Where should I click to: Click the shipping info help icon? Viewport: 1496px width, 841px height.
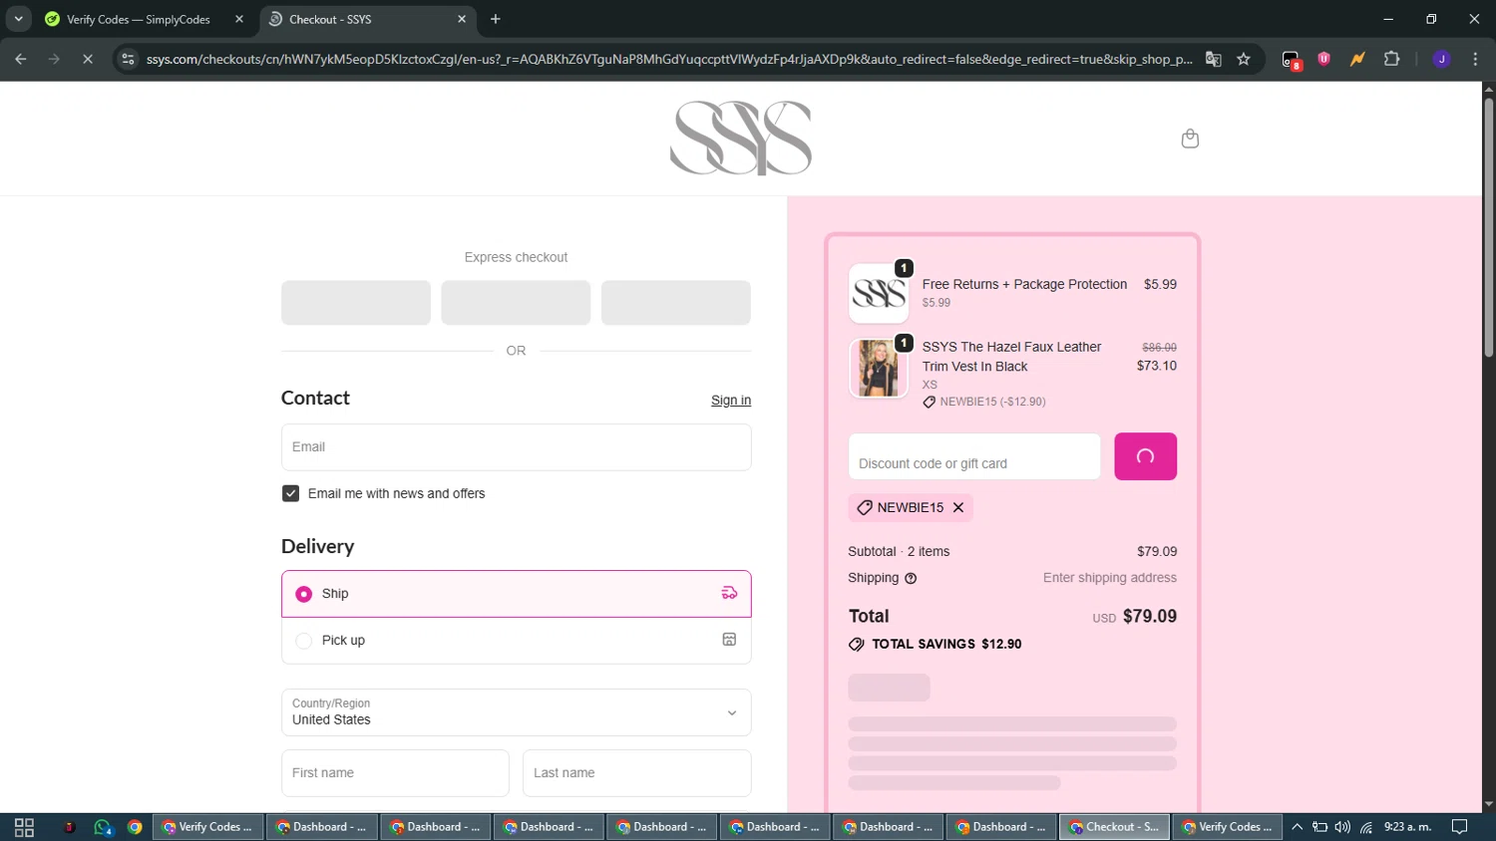(x=911, y=578)
